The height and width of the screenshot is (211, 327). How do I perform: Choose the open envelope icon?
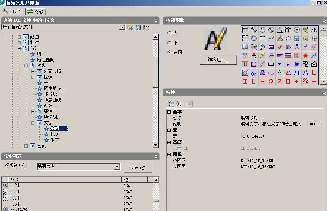[314, 64]
